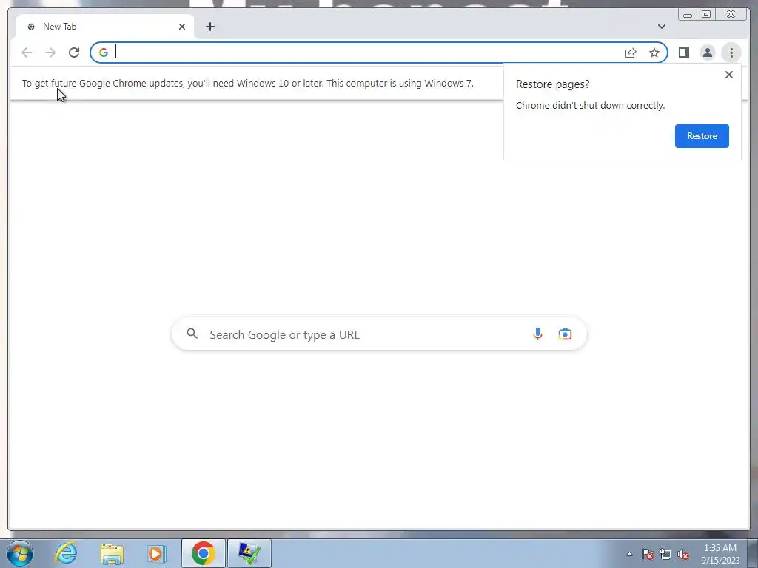
Task: Click the Google logo in the address bar
Action: pos(104,53)
